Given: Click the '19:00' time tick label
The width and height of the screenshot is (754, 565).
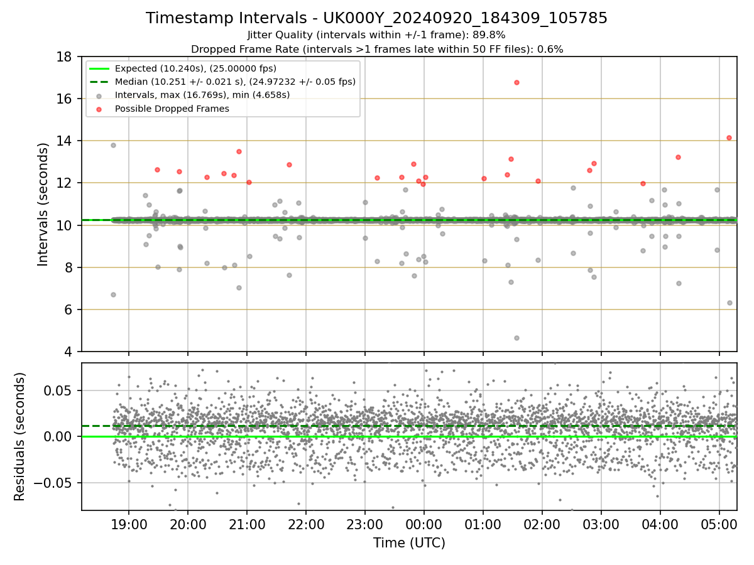Looking at the screenshot, I should 129,525.
